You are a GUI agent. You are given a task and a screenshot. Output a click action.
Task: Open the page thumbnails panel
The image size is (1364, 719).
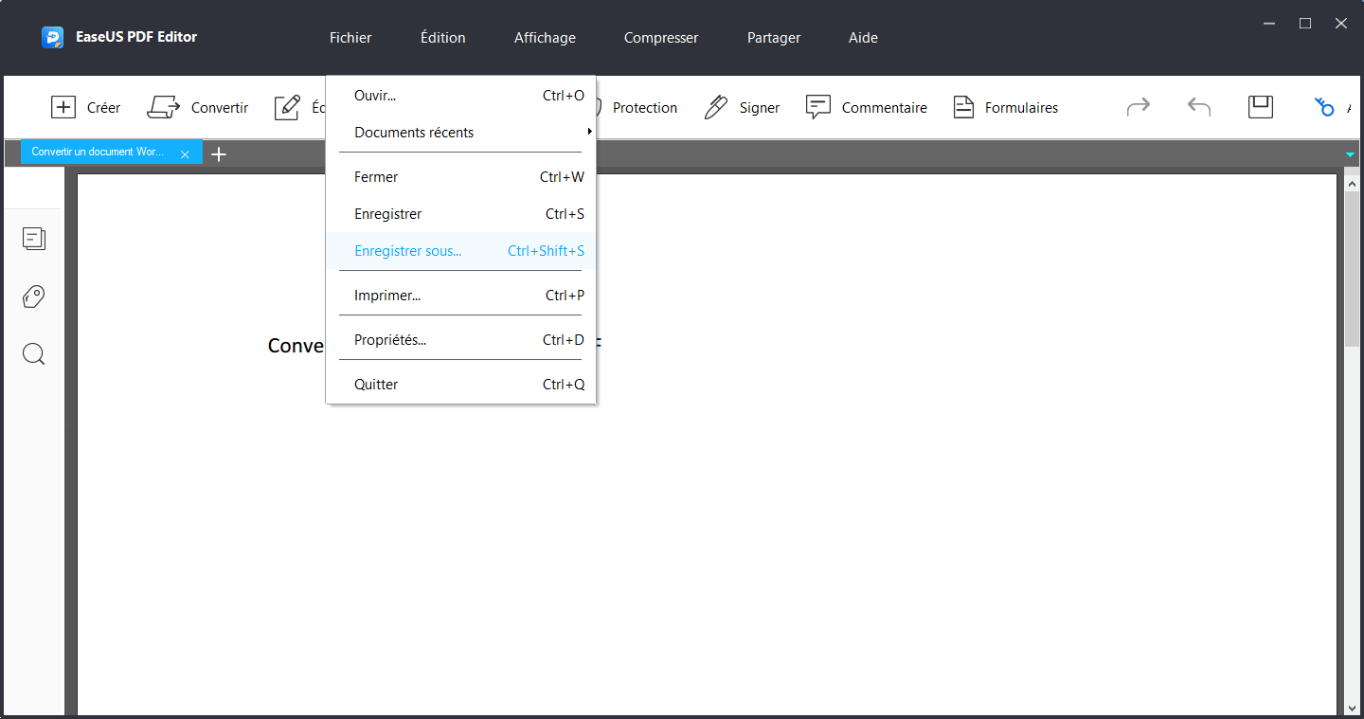click(x=33, y=239)
